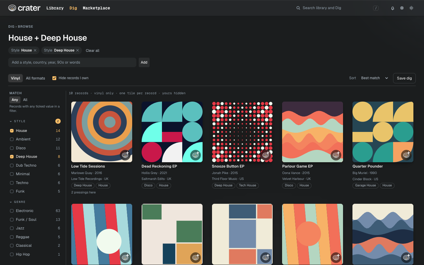
Task: Add Low Tide Sessions to crate icon
Action: click(125, 155)
